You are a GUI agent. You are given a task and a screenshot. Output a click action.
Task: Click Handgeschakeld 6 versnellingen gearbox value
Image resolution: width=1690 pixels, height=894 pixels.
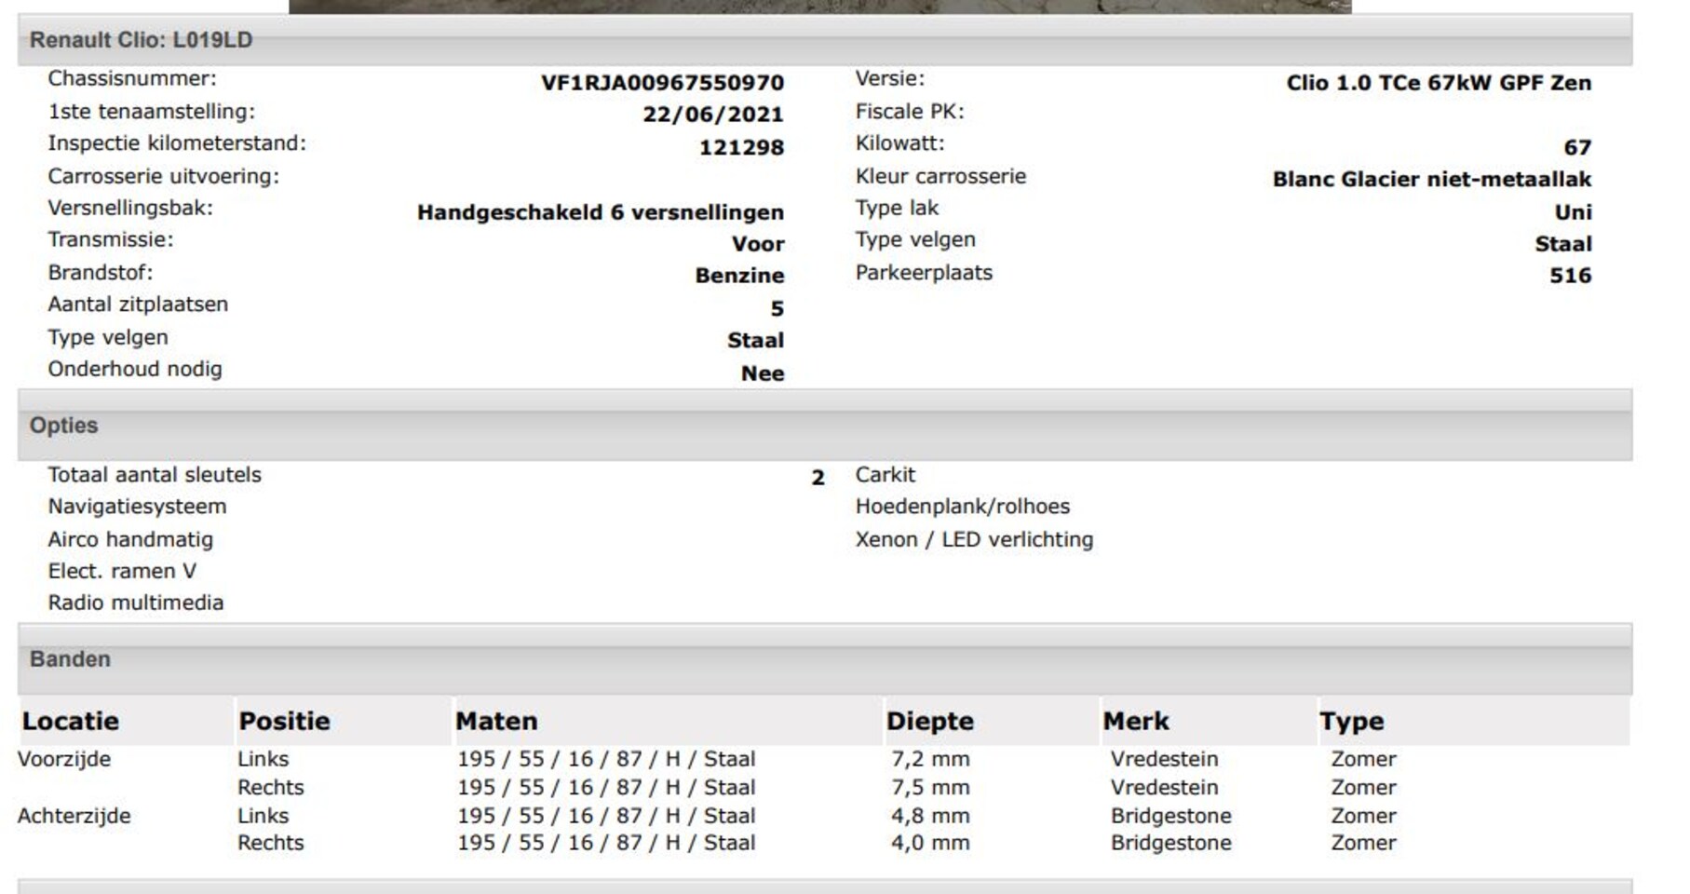[600, 212]
